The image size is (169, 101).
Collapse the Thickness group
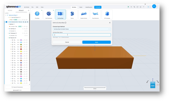click(x=8, y=33)
